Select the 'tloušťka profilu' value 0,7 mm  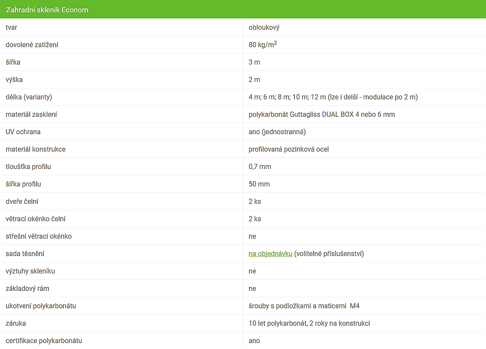tap(260, 166)
